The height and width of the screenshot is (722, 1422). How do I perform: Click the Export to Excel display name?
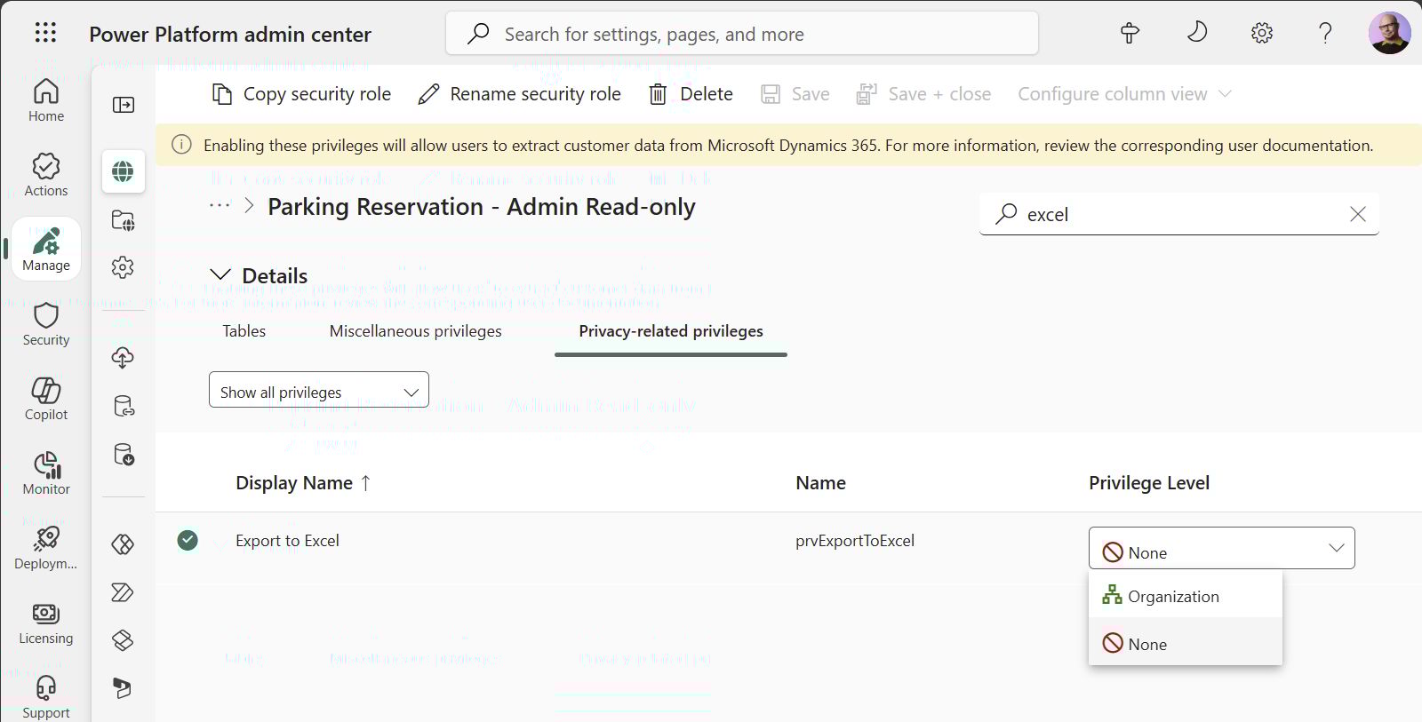(x=287, y=541)
